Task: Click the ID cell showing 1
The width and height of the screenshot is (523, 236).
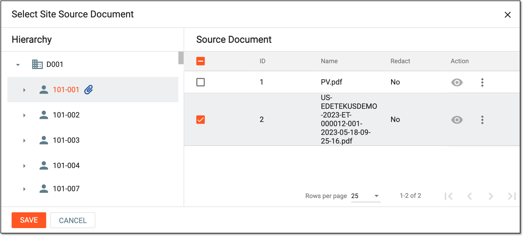Action: tap(261, 82)
